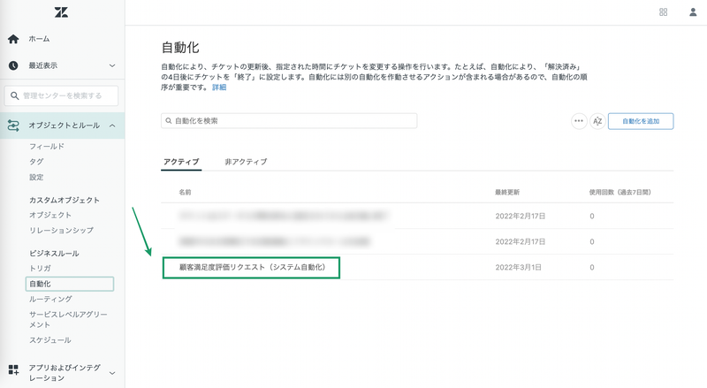This screenshot has width=707, height=388.
Task: Open the product grid icon in the top bar
Action: click(664, 12)
